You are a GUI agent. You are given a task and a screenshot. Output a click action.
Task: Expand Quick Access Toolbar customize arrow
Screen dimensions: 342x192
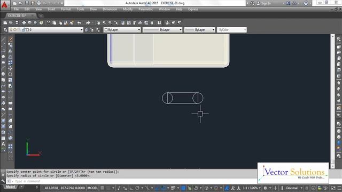(x=62, y=3)
